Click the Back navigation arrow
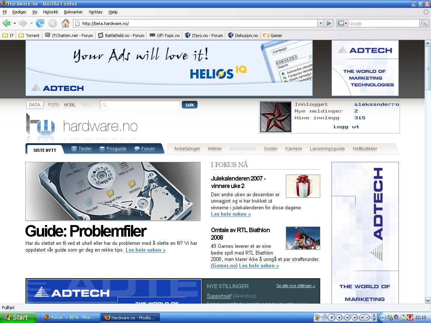 (x=6, y=23)
